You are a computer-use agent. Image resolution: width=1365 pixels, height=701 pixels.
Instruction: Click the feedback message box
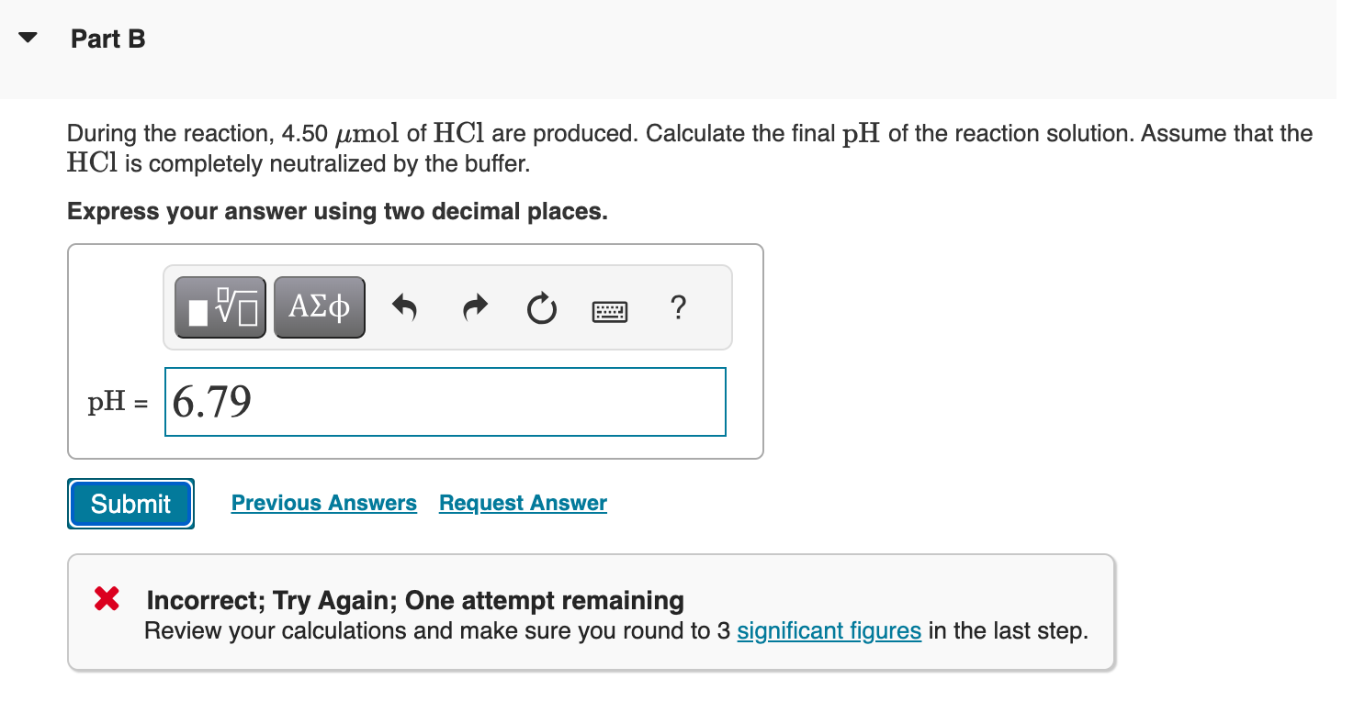pyautogui.click(x=592, y=611)
